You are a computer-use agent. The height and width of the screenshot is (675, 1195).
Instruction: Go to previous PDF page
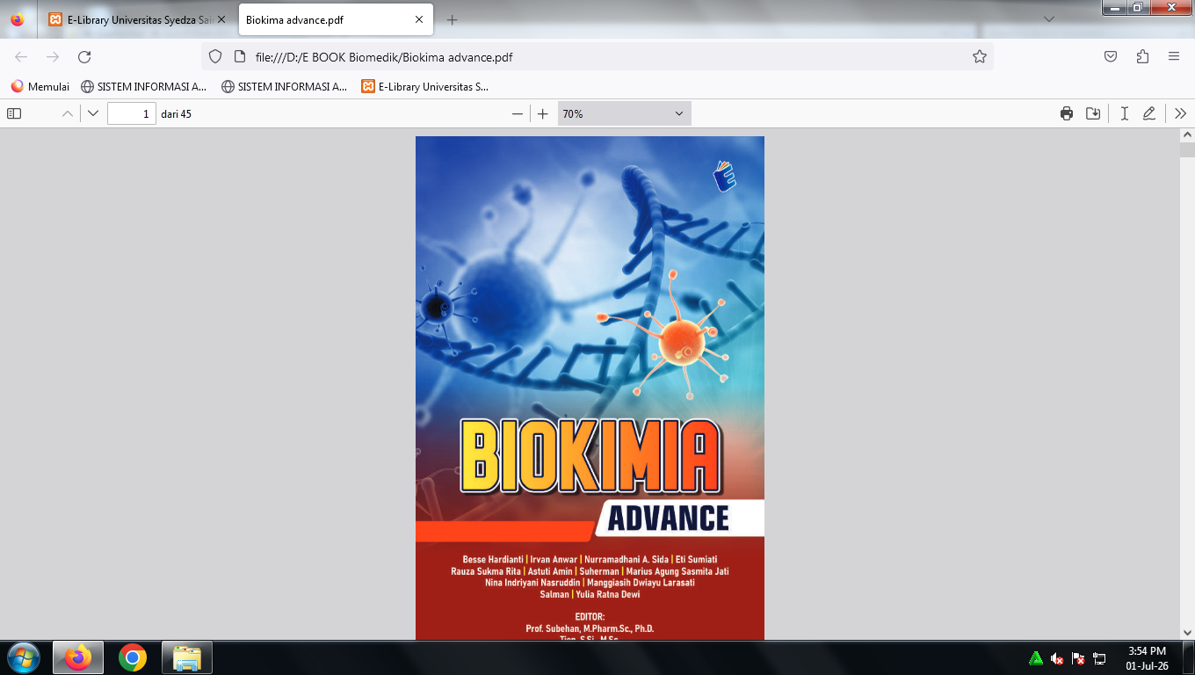point(67,113)
